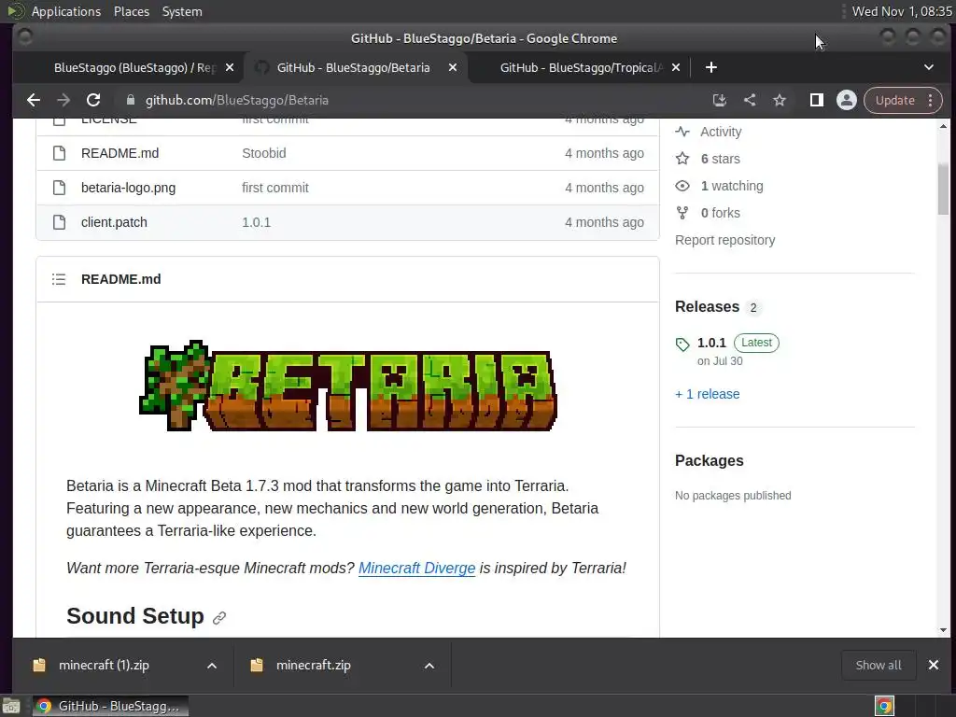Image resolution: width=956 pixels, height=717 pixels.
Task: View the 6 stars list
Action: (720, 159)
